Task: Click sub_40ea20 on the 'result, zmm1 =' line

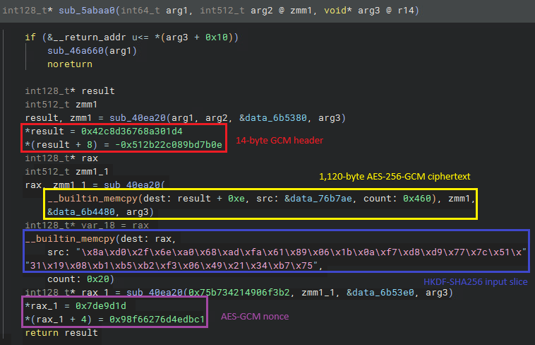Action: 138,117
